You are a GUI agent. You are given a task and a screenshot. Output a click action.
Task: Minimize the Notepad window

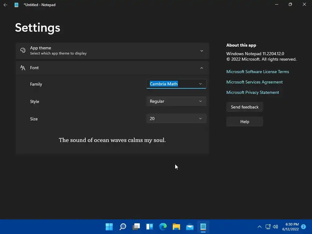tap(277, 4)
